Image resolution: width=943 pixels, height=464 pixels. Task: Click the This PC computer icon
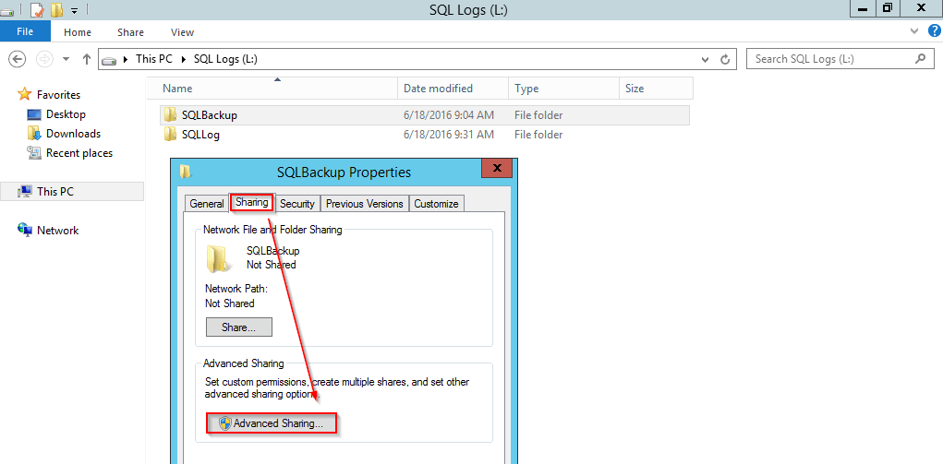pos(25,192)
